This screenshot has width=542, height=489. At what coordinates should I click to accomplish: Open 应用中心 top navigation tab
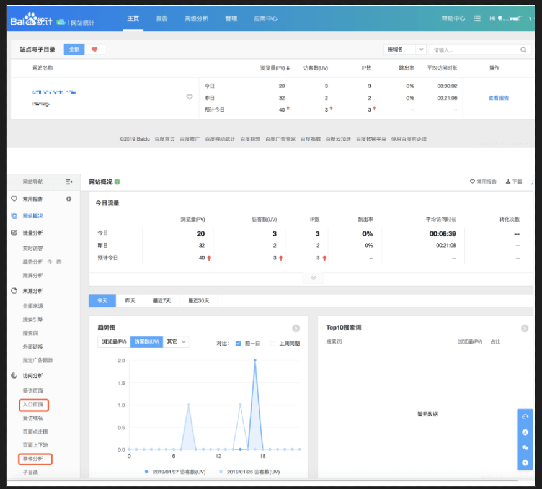click(266, 19)
